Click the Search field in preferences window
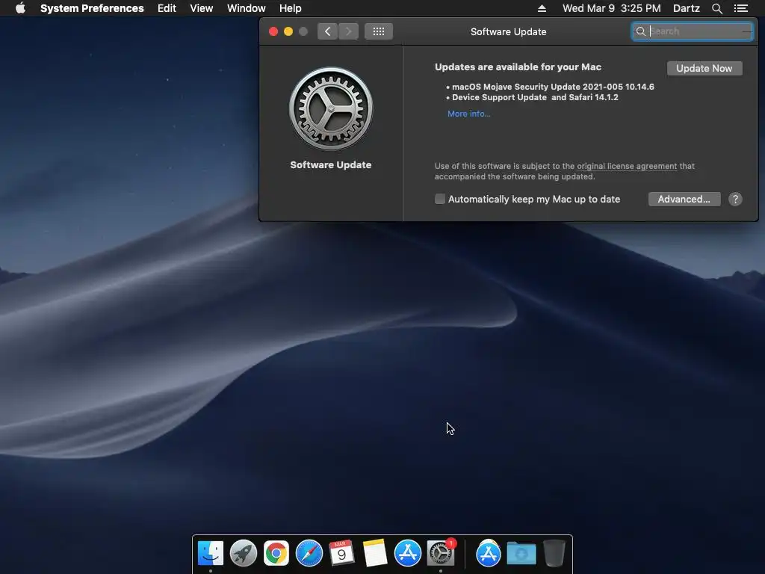The image size is (765, 574). (692, 31)
